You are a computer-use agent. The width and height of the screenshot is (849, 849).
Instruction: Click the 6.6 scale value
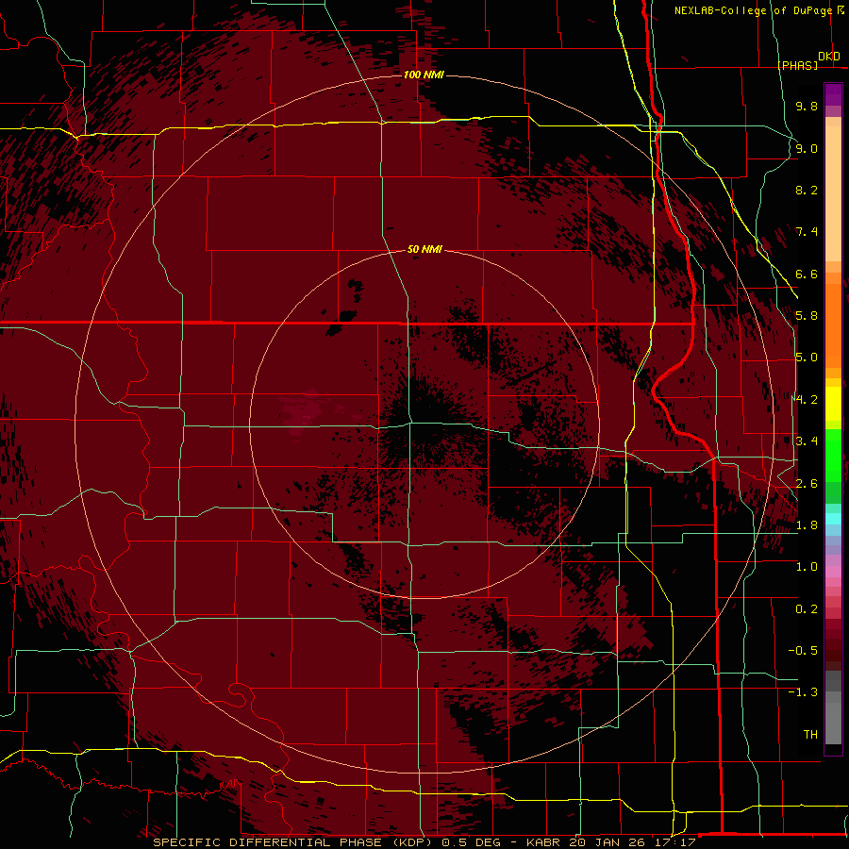(x=807, y=274)
